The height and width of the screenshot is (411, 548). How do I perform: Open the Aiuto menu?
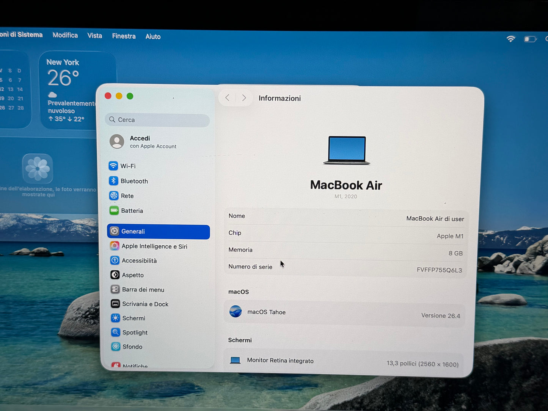[153, 36]
